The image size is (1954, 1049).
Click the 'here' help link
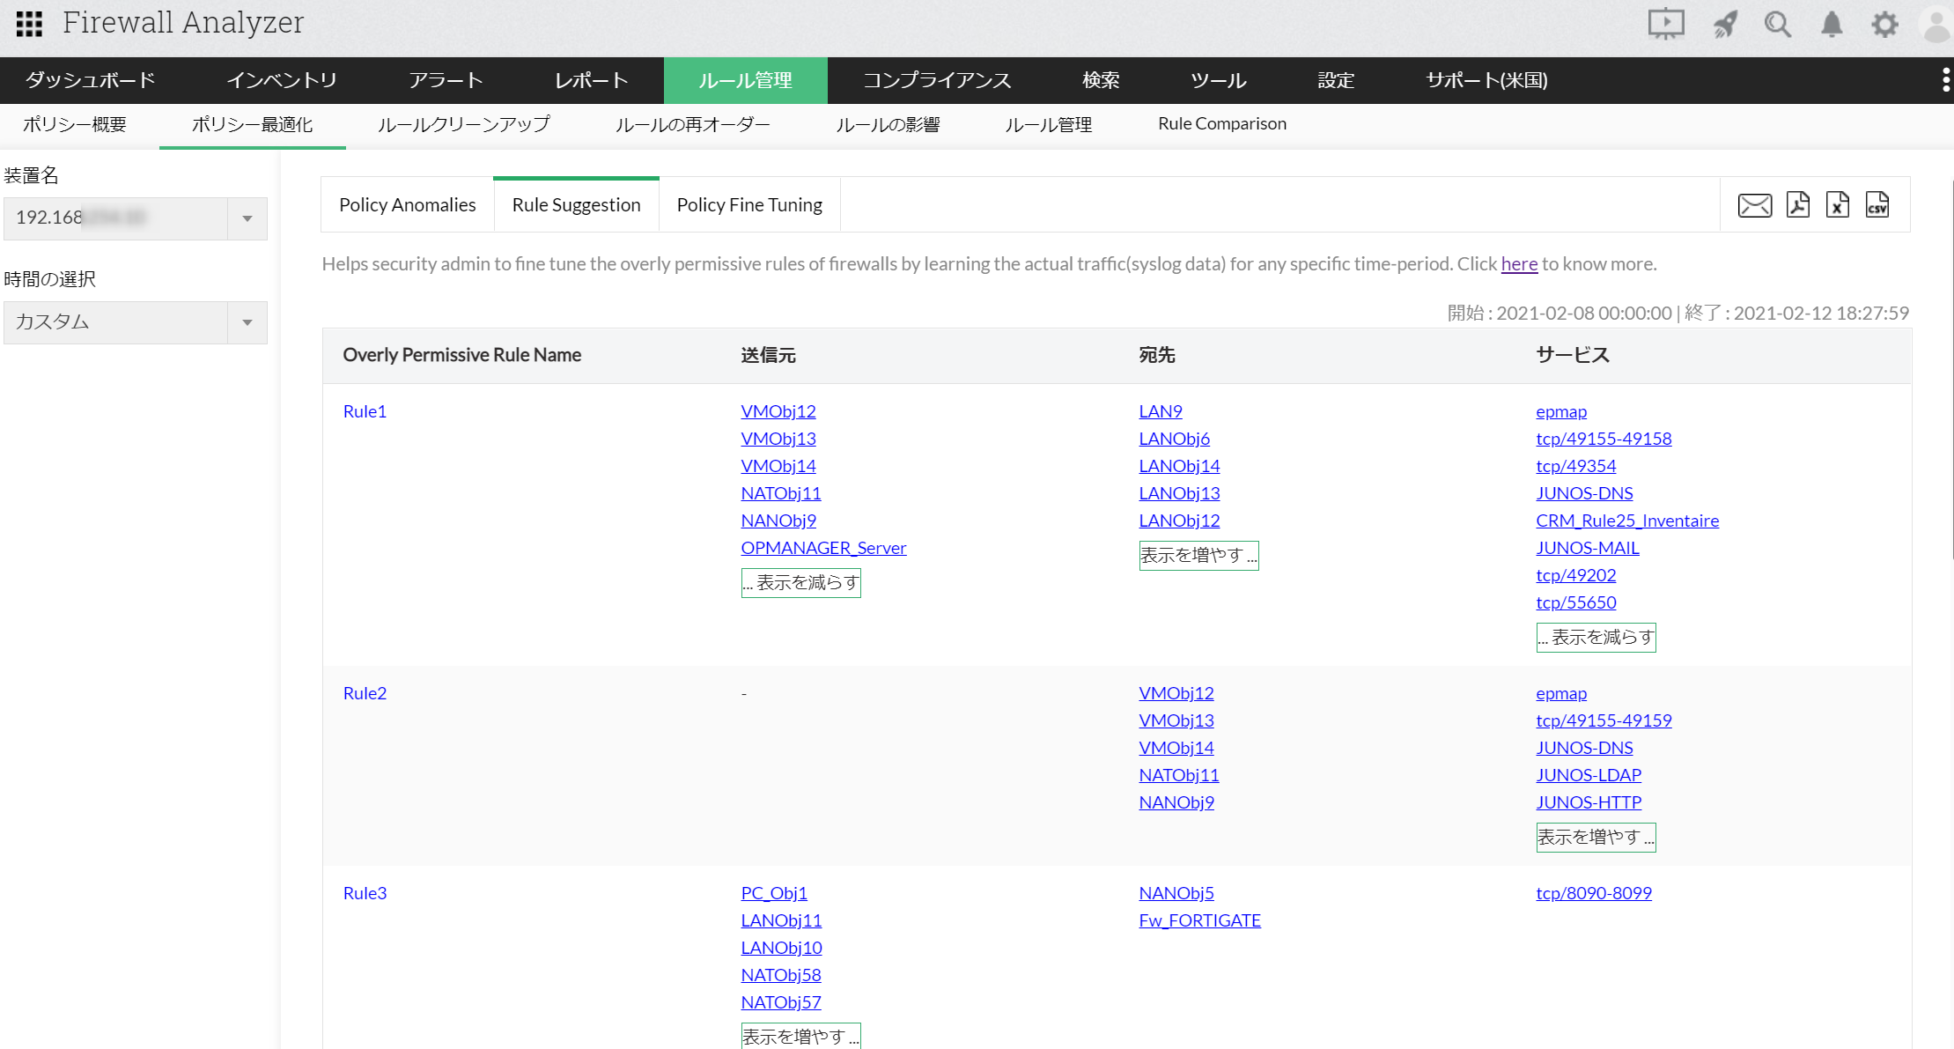click(x=1519, y=263)
